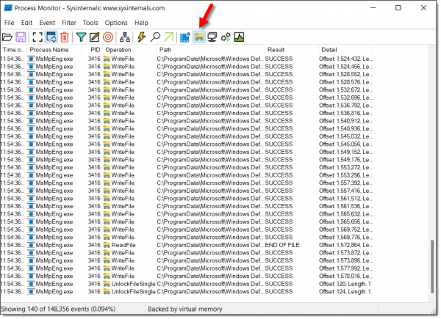Click the Detail column header
Image resolution: width=441 pixels, height=319 pixels.
coord(345,50)
